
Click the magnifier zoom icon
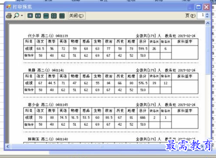pos(16,16)
